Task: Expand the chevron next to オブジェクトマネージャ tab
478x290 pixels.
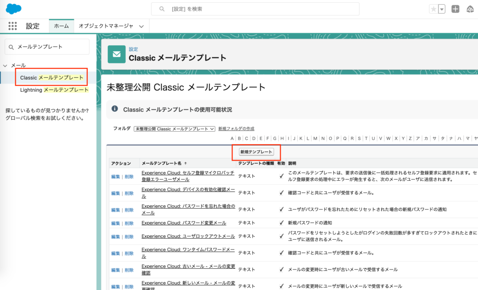Action: 141,27
